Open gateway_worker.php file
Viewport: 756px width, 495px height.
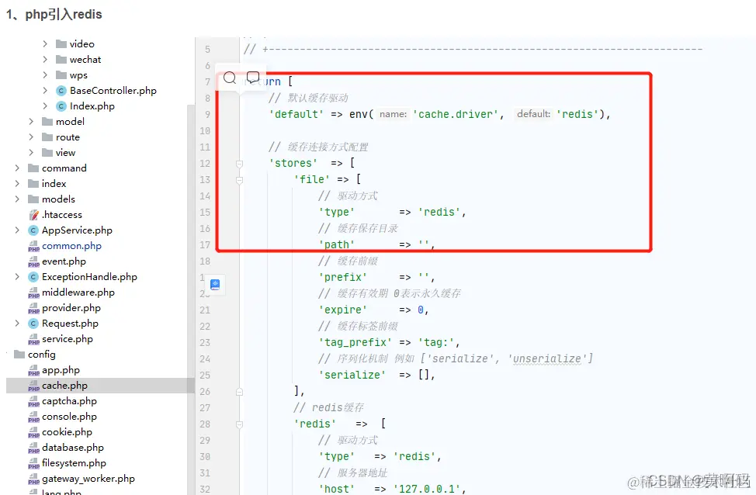[88, 479]
